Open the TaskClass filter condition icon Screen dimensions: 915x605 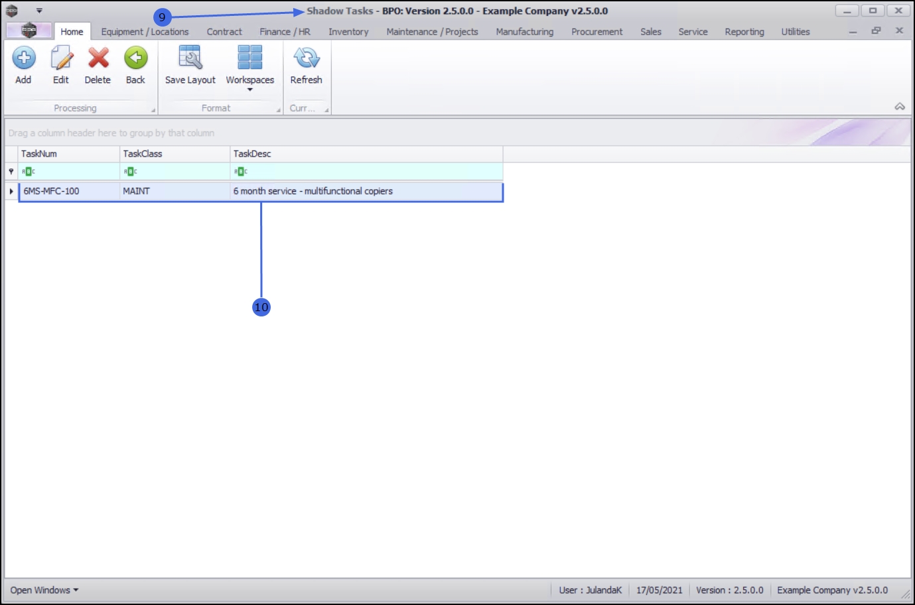tap(130, 171)
